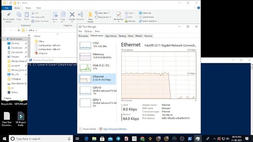Click the taskbar search box

point(41,138)
